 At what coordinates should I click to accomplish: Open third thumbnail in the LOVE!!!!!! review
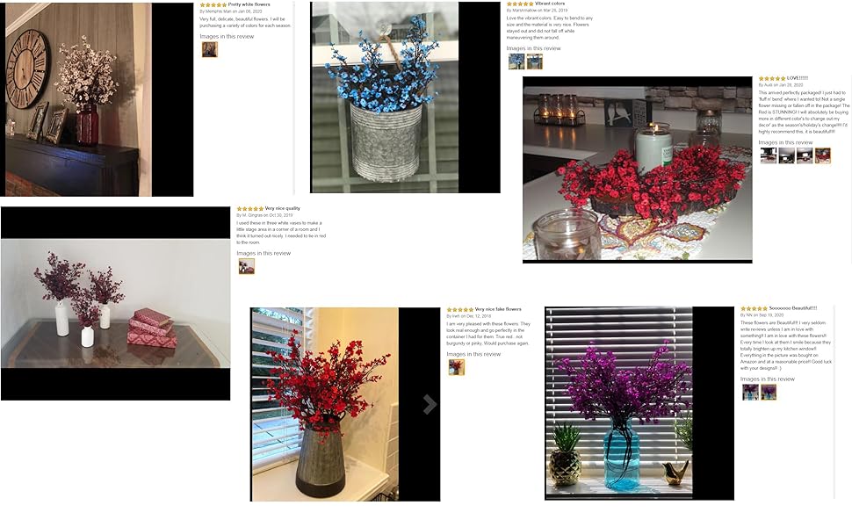(805, 155)
